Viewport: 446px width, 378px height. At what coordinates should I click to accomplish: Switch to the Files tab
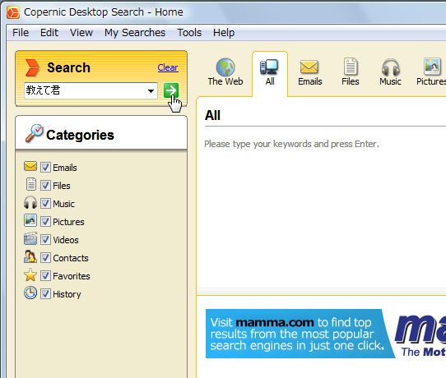(x=351, y=72)
